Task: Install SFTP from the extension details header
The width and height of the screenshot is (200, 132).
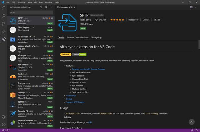Action: click(83, 28)
